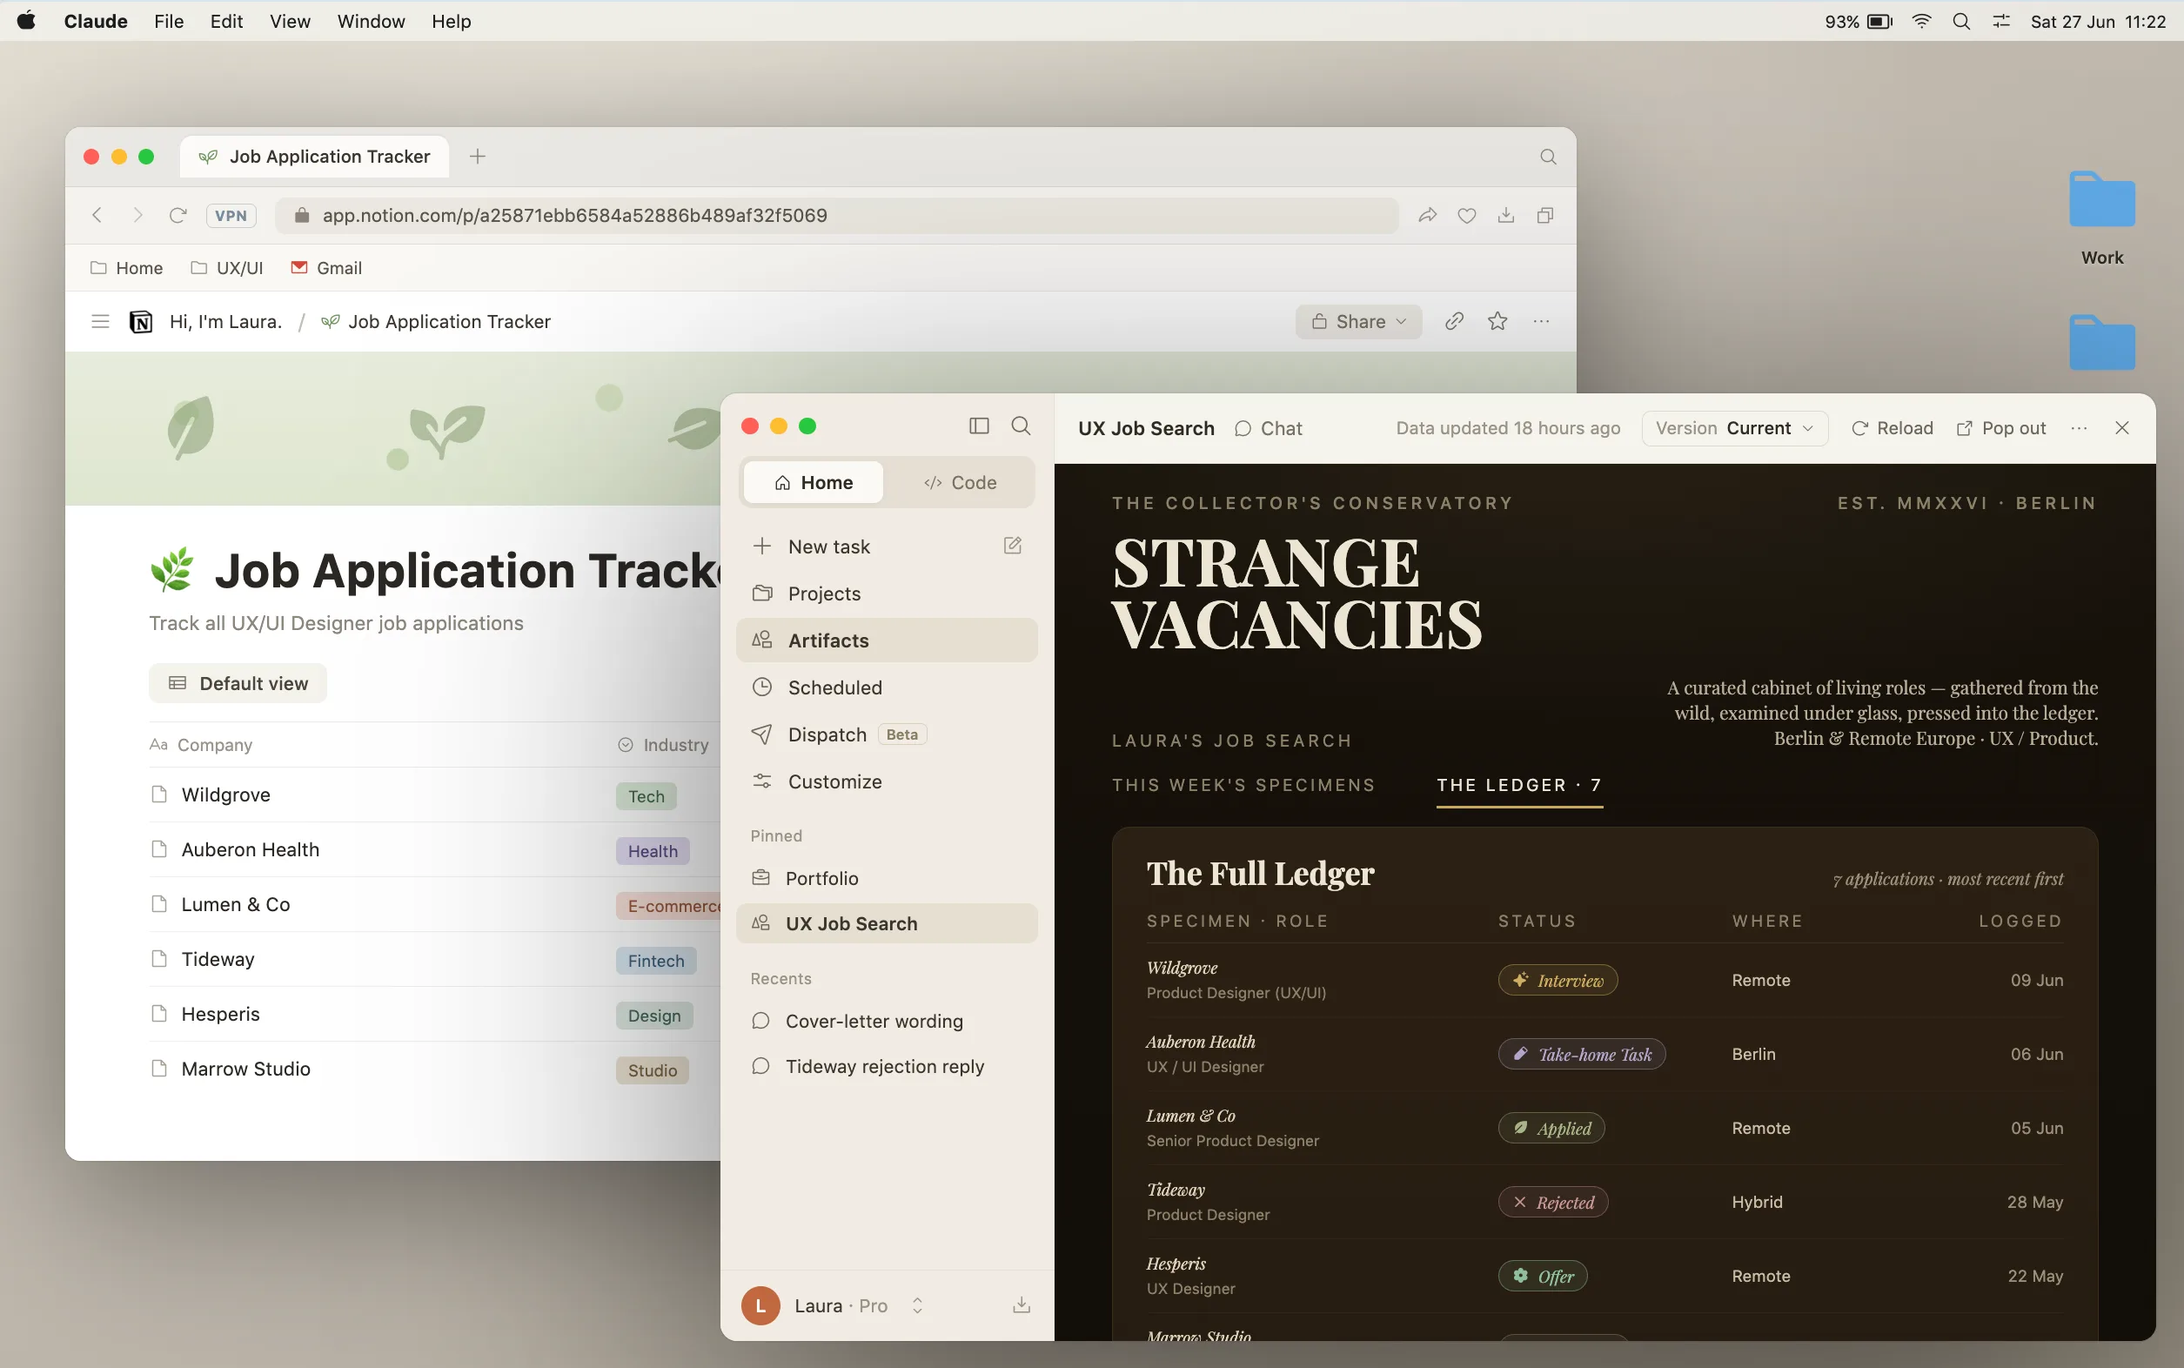Open the Notion page three-dot menu
The image size is (2184, 1368).
[x=1541, y=321]
